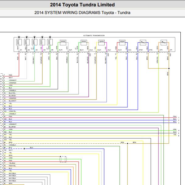Viewport: 185px width, 185px height.
Task: Click the OT2- terminal label
Action: 151,50
